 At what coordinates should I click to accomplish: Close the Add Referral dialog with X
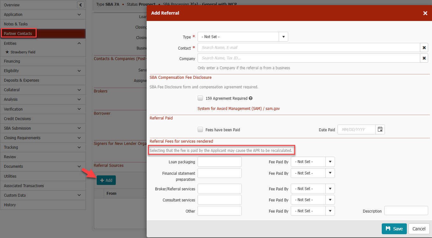tap(425, 13)
